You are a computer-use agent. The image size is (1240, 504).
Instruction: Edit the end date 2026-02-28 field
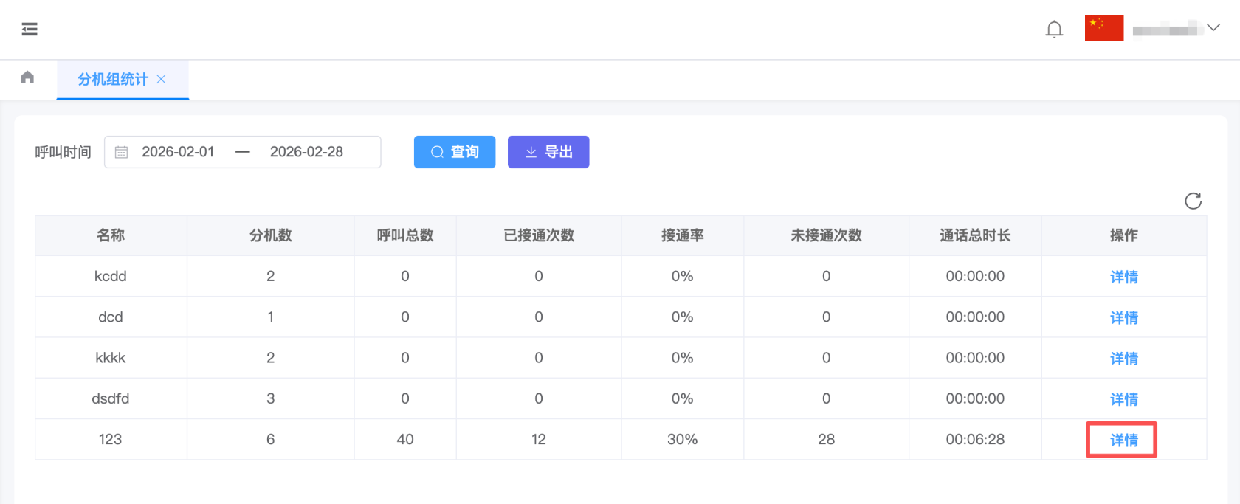pyautogui.click(x=306, y=152)
